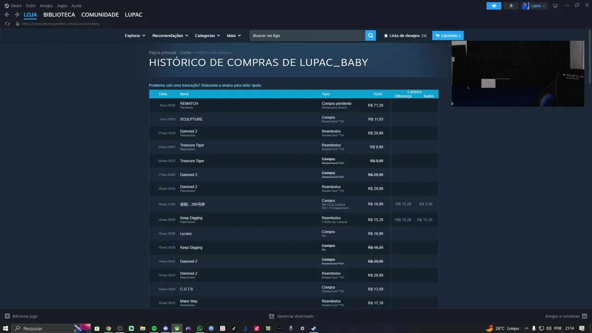Go forward with the arrow button
The height and width of the screenshot is (333, 592).
click(x=17, y=15)
